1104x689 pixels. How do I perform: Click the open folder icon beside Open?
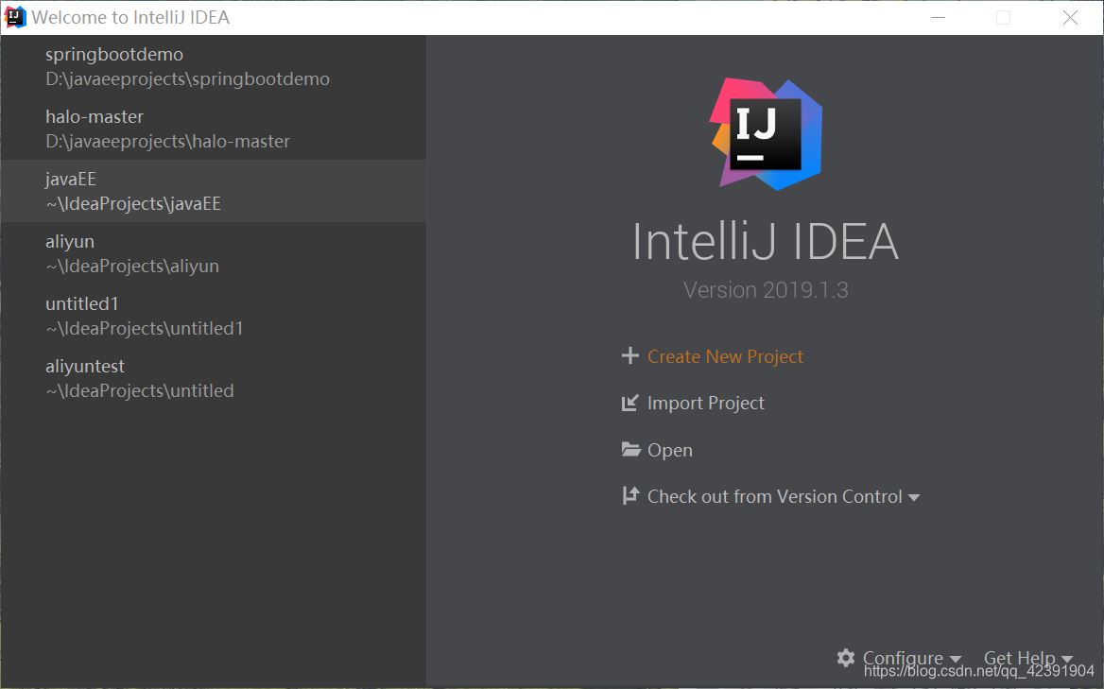[630, 449]
